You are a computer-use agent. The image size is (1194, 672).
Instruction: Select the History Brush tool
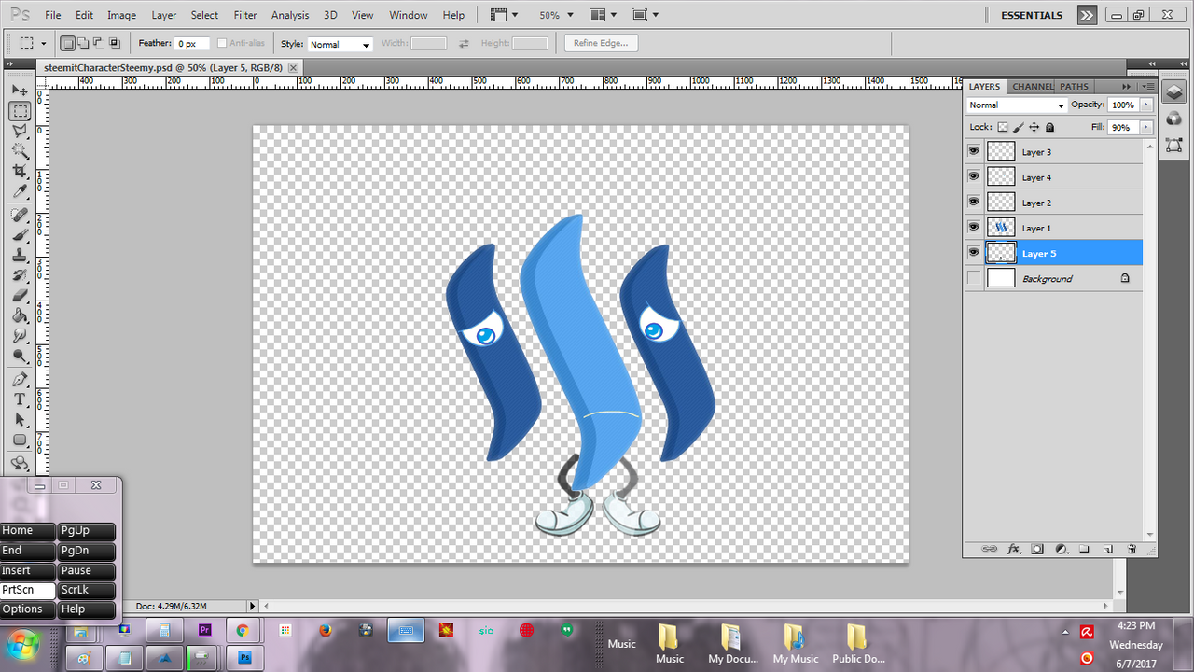pyautogui.click(x=20, y=276)
